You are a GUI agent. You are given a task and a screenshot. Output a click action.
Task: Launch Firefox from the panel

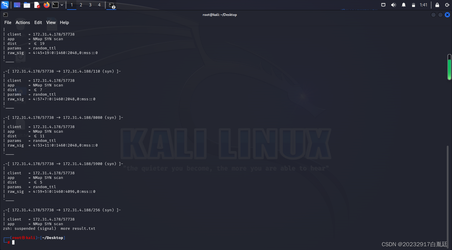(x=47, y=5)
